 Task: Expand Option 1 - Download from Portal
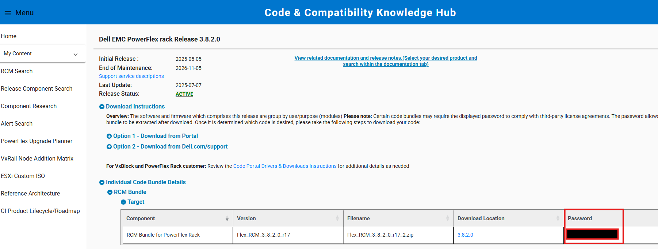(156, 136)
